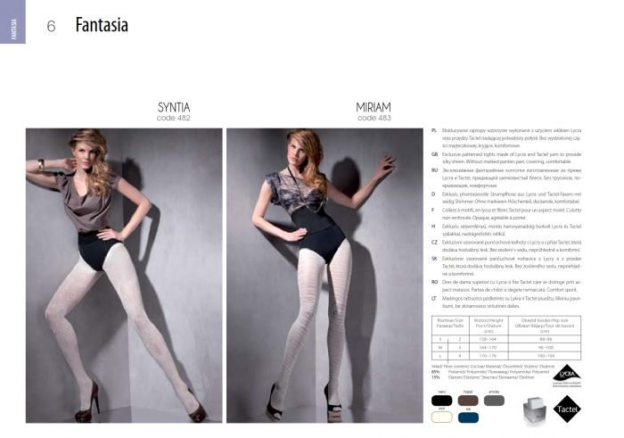This screenshot has height=438, width=624.
Task: Select the brown hazel color swatch
Action: click(x=468, y=401)
